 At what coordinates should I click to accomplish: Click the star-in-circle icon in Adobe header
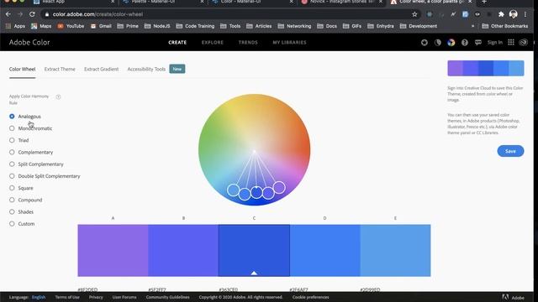(424, 43)
